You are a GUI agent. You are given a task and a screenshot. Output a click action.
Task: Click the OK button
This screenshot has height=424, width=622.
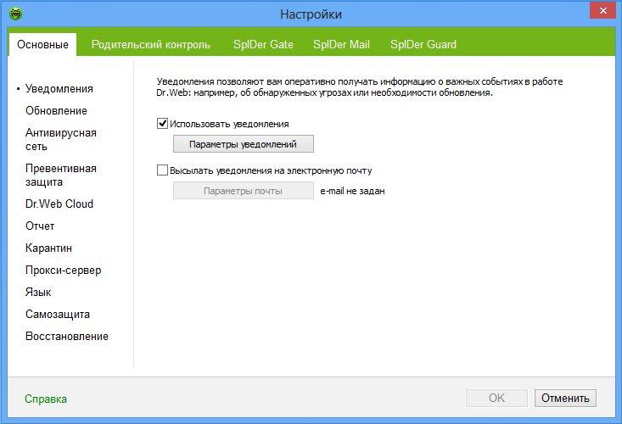496,398
